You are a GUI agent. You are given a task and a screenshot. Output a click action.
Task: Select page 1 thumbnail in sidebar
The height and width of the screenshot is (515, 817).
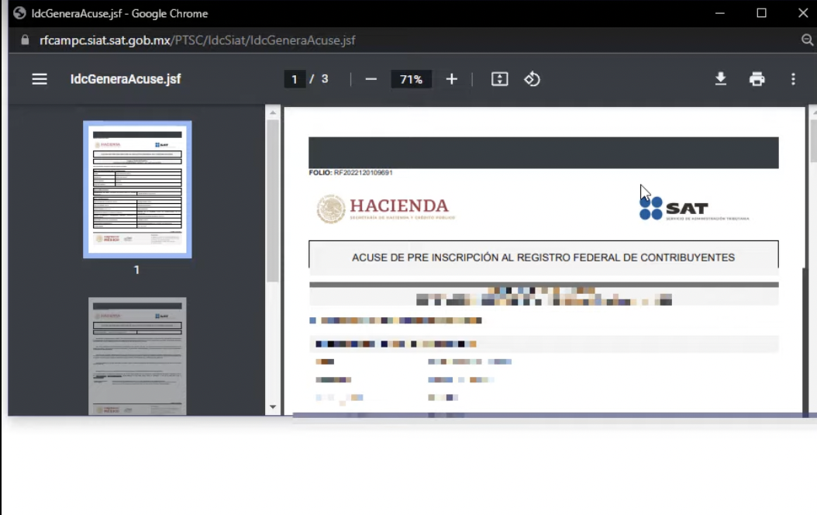[137, 190]
